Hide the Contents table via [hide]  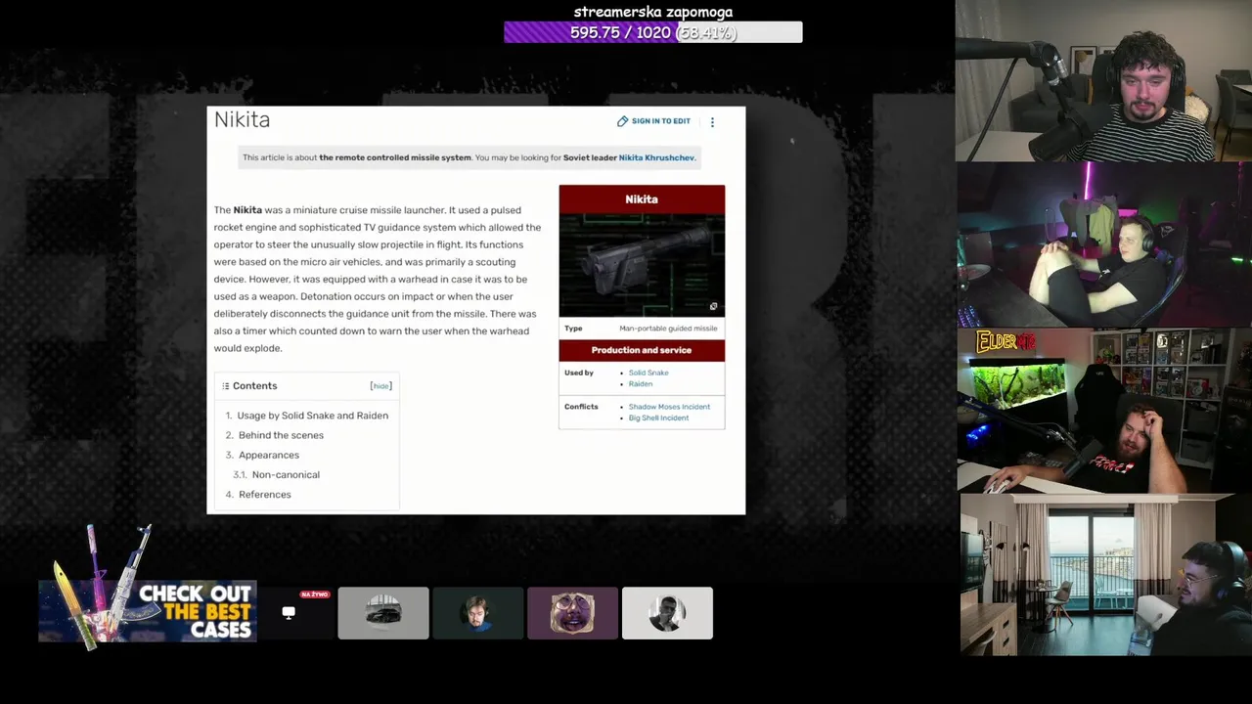click(380, 386)
